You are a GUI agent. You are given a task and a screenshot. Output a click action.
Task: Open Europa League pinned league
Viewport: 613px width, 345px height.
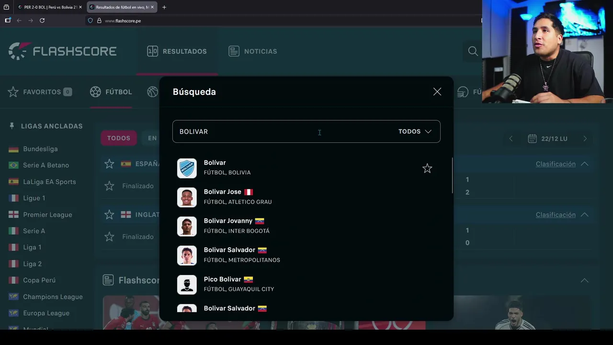(46, 313)
